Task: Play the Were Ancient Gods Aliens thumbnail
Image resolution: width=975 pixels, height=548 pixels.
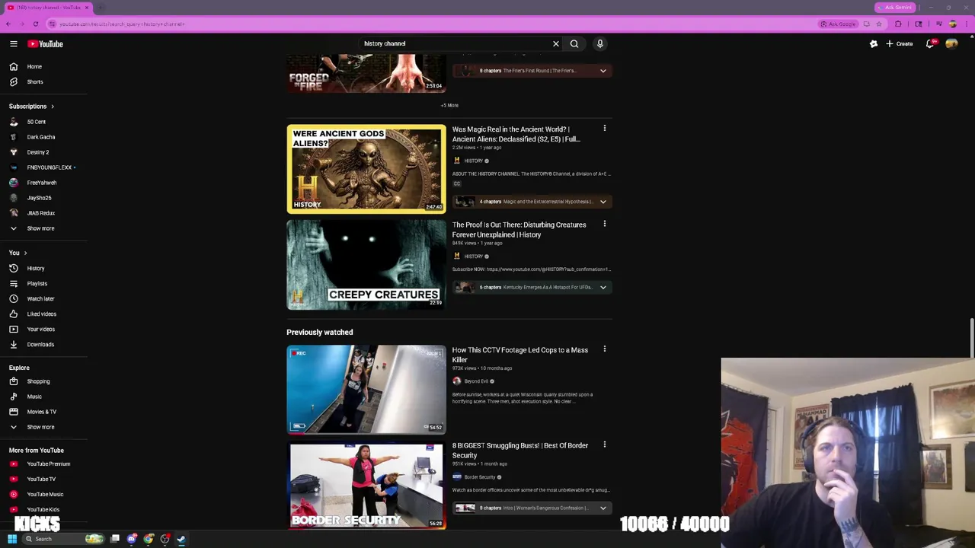Action: (366, 169)
